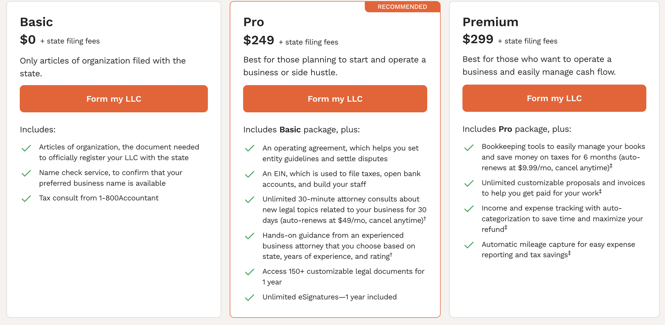This screenshot has width=665, height=325.
Task: Click the checkmark beside Access 150+ customizable legal documents
Action: [250, 272]
